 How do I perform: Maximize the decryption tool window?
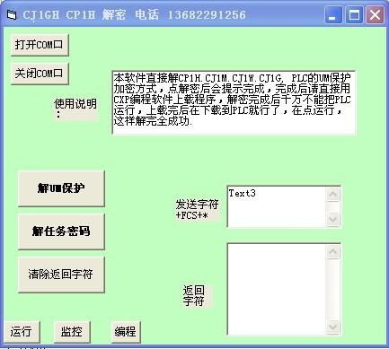354,14
